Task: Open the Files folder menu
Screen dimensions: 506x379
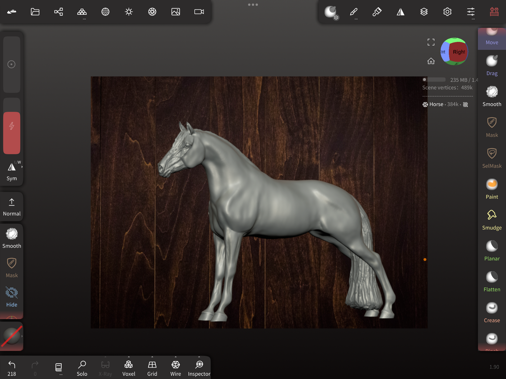Action: 35,12
